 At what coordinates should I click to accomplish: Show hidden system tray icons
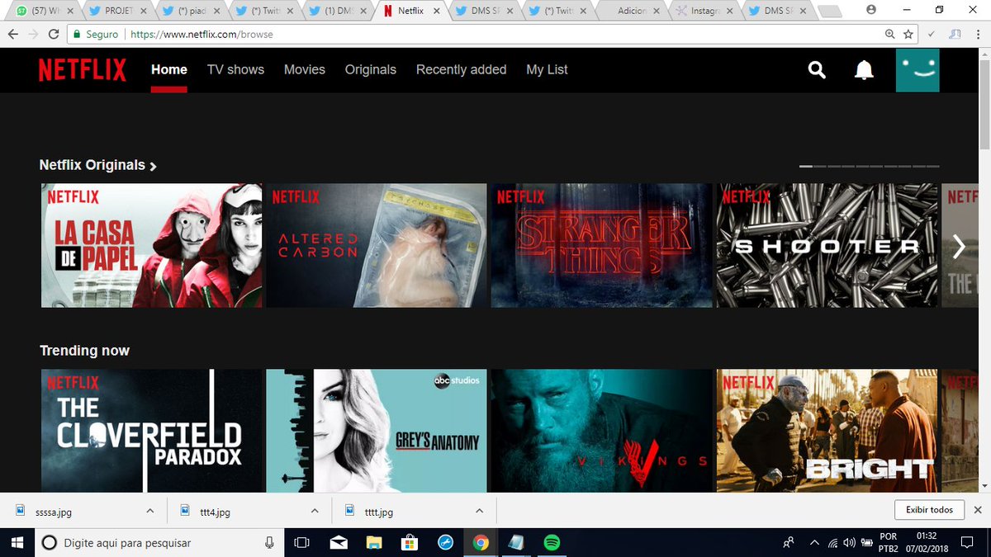pyautogui.click(x=815, y=543)
